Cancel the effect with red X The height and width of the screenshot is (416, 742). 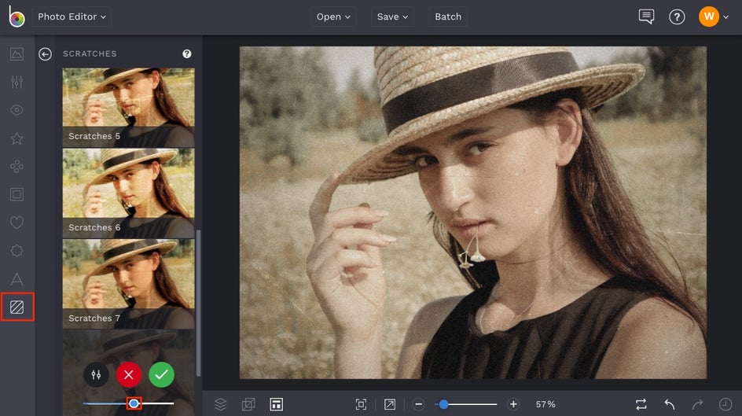coord(129,374)
